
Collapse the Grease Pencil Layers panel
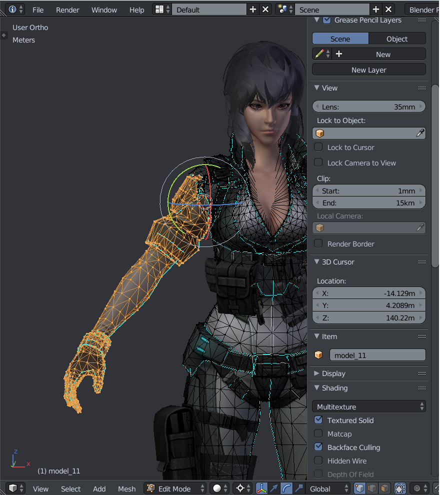click(x=317, y=20)
